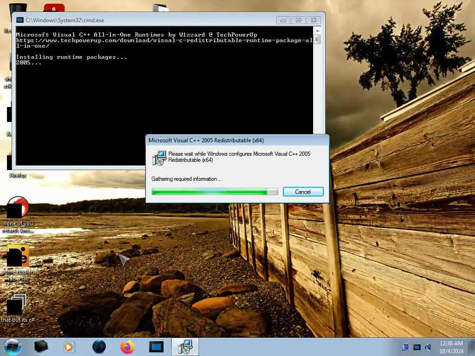Select the installer taskbar button
475x356 pixels.
point(185,347)
